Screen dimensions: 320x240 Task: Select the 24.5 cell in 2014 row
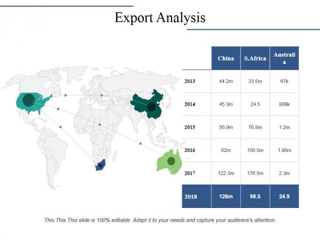pyautogui.click(x=255, y=104)
